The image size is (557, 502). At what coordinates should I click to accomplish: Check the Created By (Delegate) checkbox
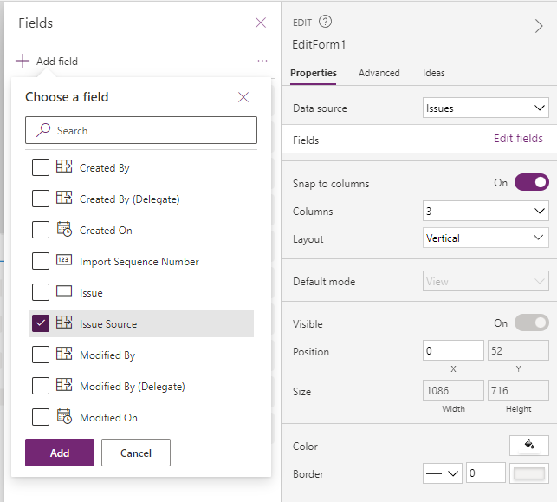pyautogui.click(x=41, y=199)
